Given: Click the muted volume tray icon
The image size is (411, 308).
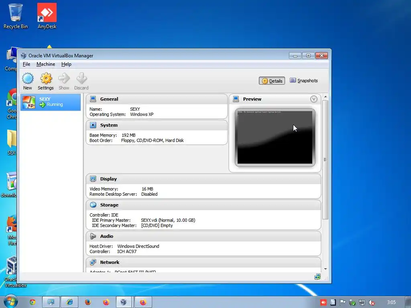Looking at the screenshot, I should tap(371, 302).
